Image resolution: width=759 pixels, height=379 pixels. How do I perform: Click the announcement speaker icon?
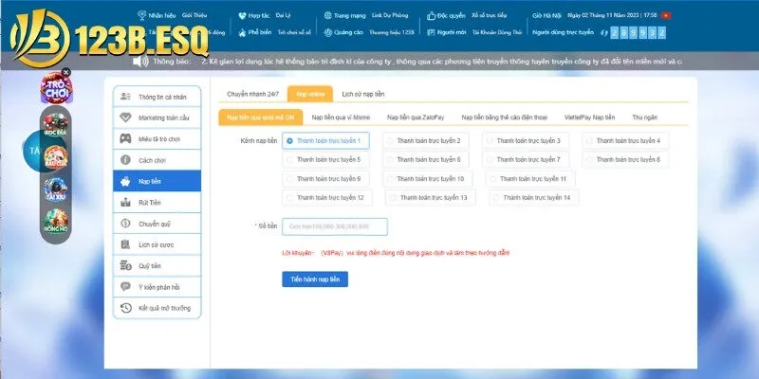140,61
